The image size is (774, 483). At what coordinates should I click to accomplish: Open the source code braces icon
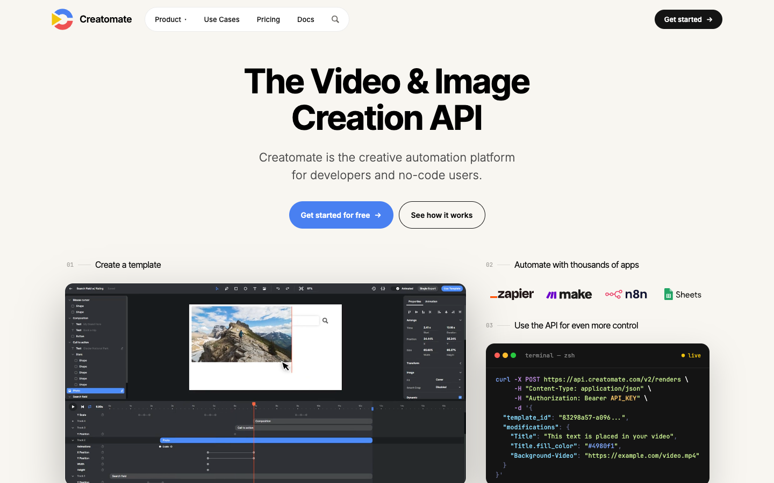click(383, 289)
